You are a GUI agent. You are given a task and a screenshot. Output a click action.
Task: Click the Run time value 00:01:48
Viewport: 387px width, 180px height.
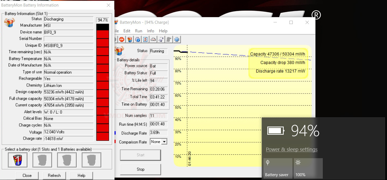(x=159, y=124)
